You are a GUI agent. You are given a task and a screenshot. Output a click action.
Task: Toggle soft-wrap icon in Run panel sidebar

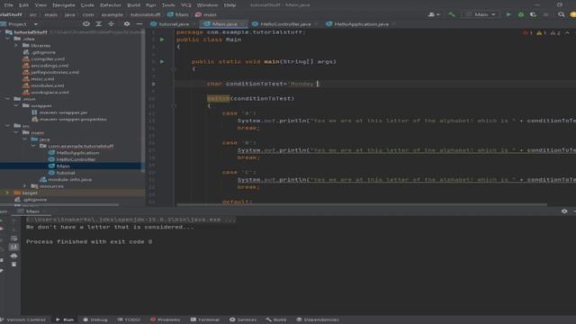14,238
